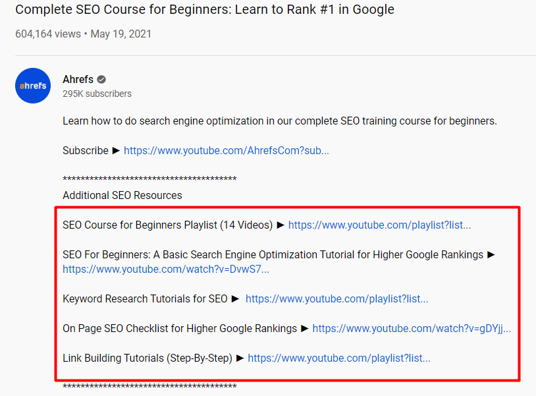Viewport: 536px width, 396px height.
Task: Click the SEO For Beginners: A Basic Search Engine text
Action: [273, 255]
